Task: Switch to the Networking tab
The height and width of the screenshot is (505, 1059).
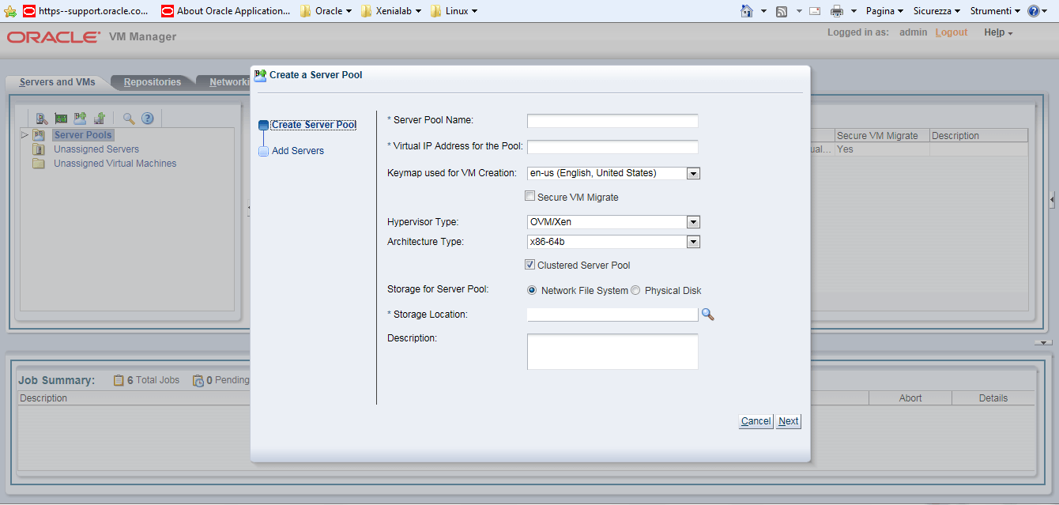Action: click(229, 82)
